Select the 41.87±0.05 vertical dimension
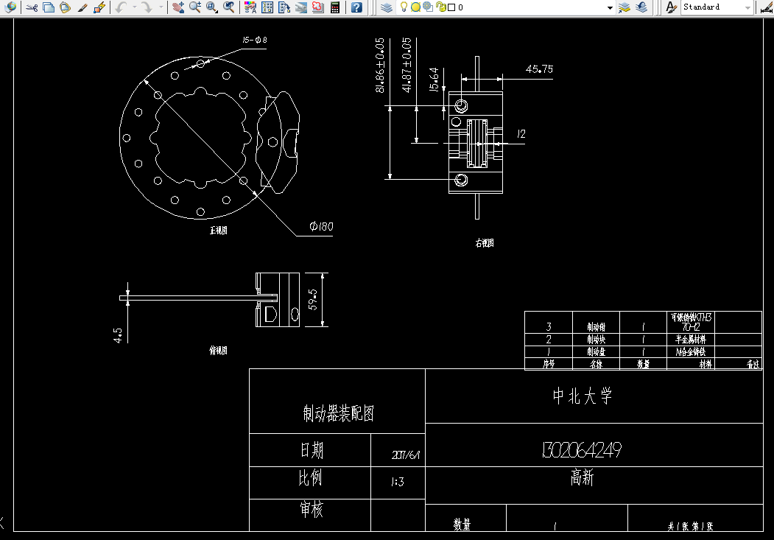Screen dimensions: 774x540 (x=407, y=65)
